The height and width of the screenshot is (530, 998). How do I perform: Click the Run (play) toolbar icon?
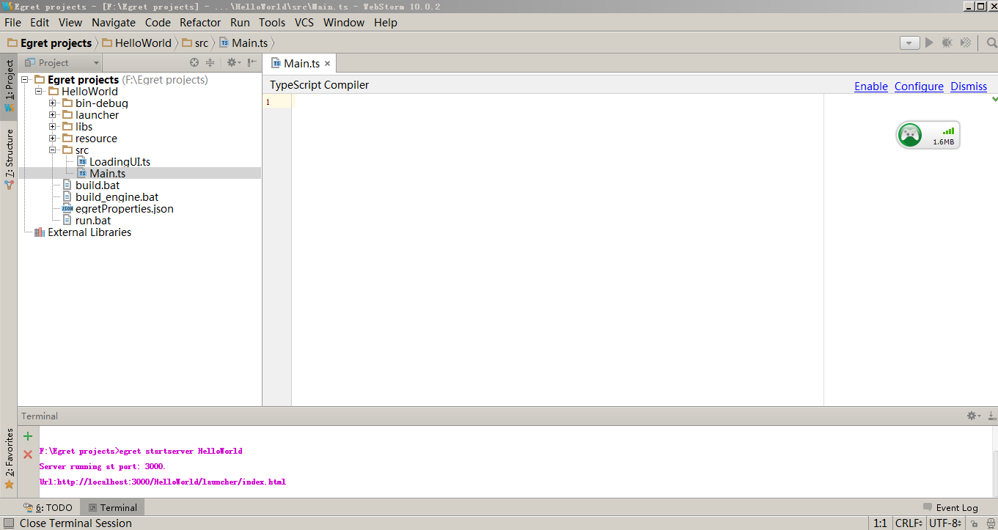(929, 43)
